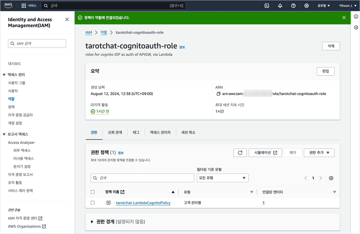360x234 pixels.
Task: Go to previous page of policies
Action: pyautogui.click(x=306, y=178)
